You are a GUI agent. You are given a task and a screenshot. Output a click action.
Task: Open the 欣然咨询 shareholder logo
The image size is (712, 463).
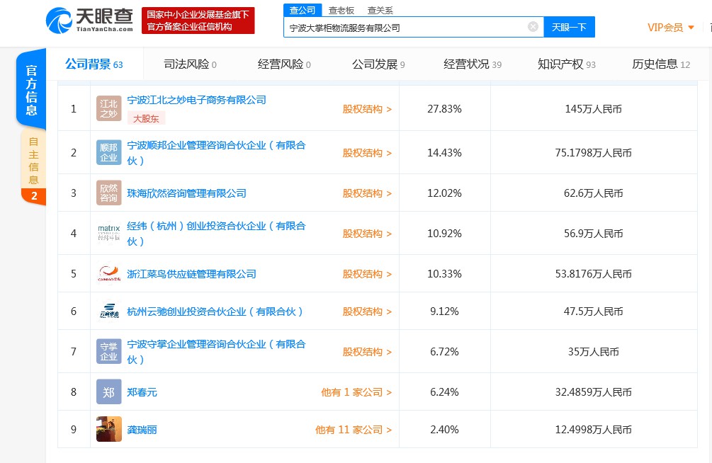[x=108, y=193]
